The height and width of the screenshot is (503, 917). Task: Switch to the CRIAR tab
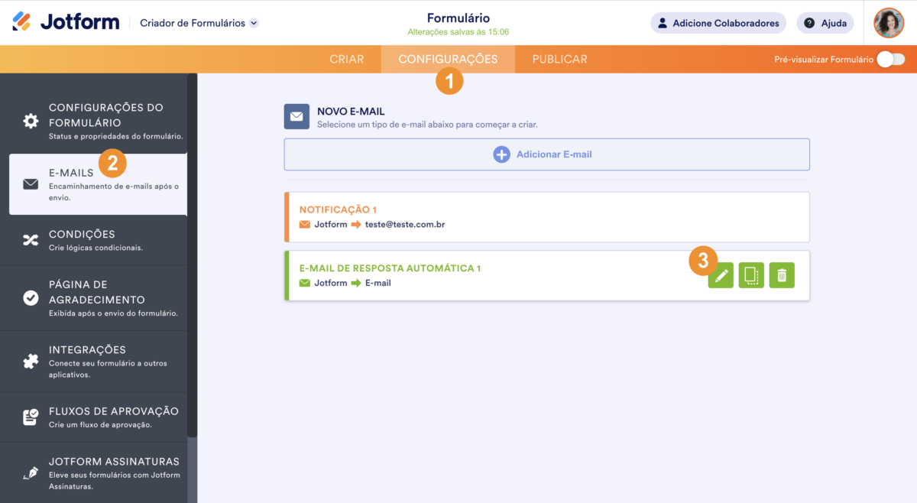click(x=346, y=60)
